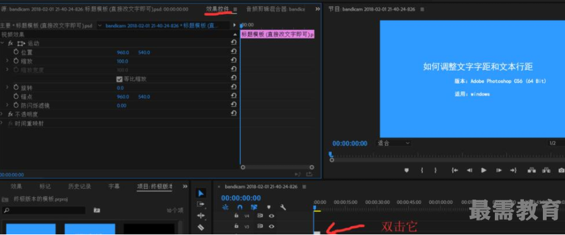Expand the 缩放 scale property
Image resolution: width=565 pixels, height=235 pixels.
tap(7, 61)
